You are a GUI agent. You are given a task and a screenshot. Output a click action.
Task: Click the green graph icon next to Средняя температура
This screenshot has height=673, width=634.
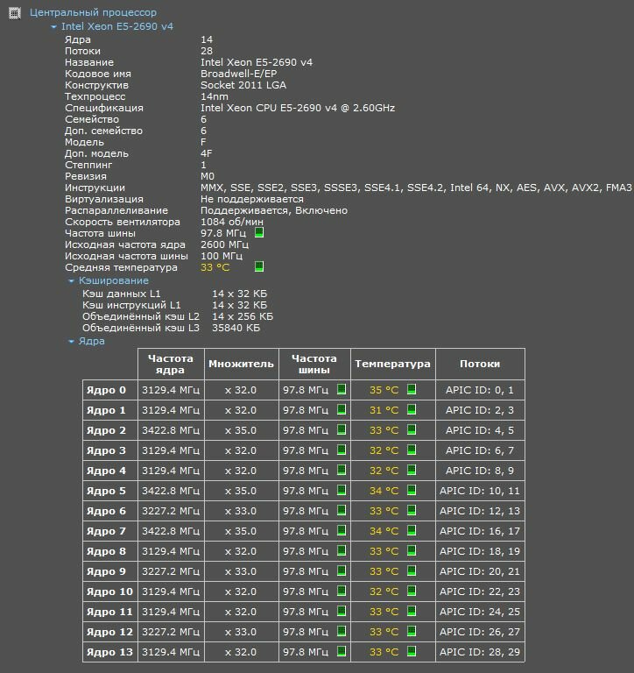coord(259,266)
